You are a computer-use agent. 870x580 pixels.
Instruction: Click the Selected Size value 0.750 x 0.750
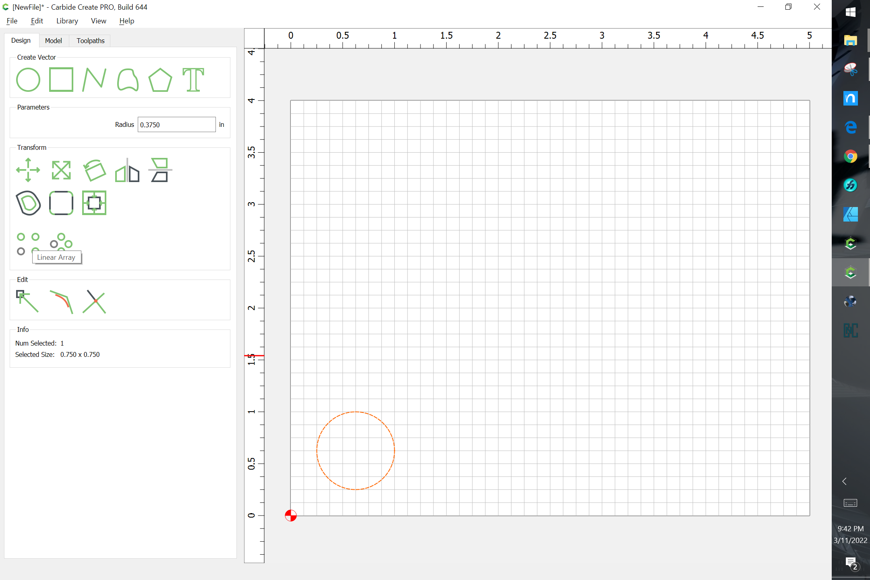[80, 354]
